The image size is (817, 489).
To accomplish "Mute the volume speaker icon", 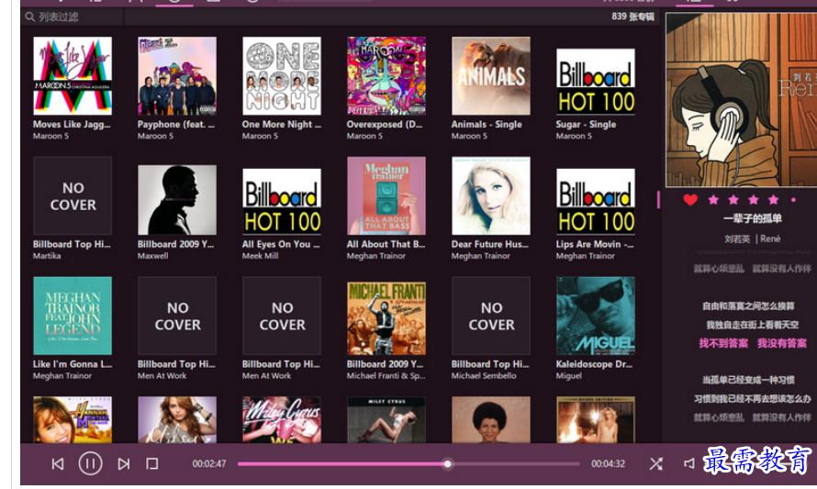I will (x=688, y=463).
